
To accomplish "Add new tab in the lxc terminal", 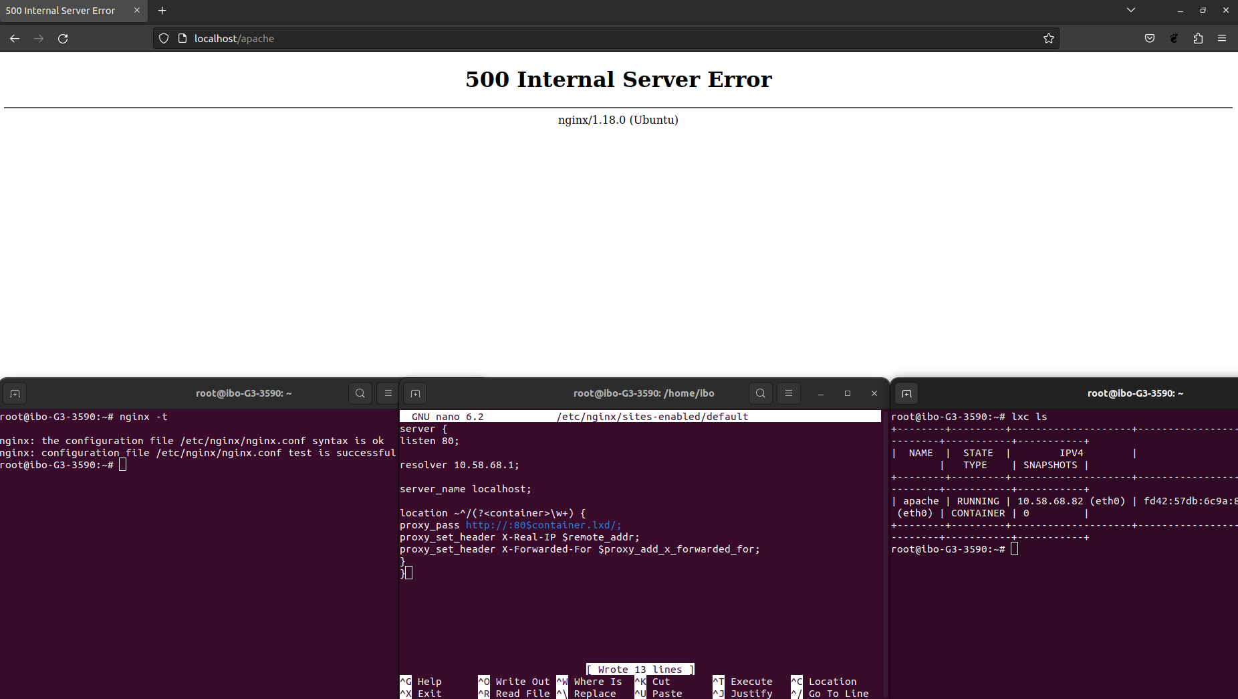I will [x=906, y=393].
